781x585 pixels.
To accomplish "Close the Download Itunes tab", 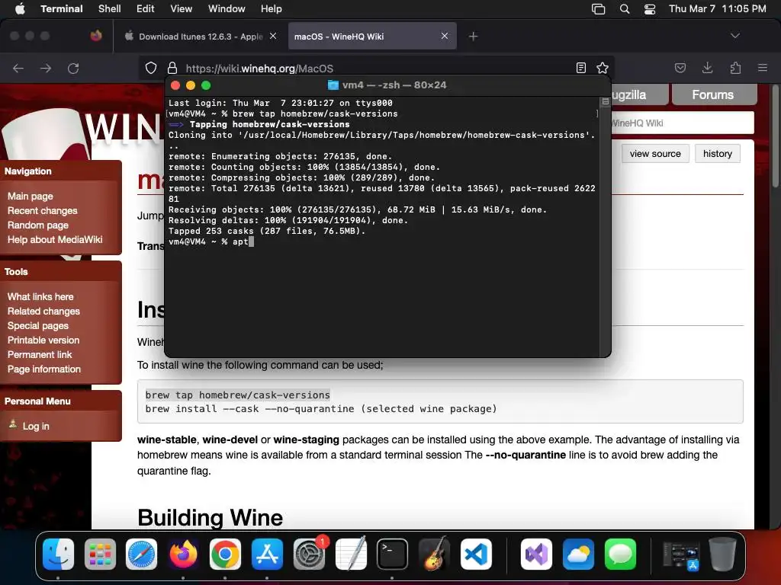I will pos(273,36).
